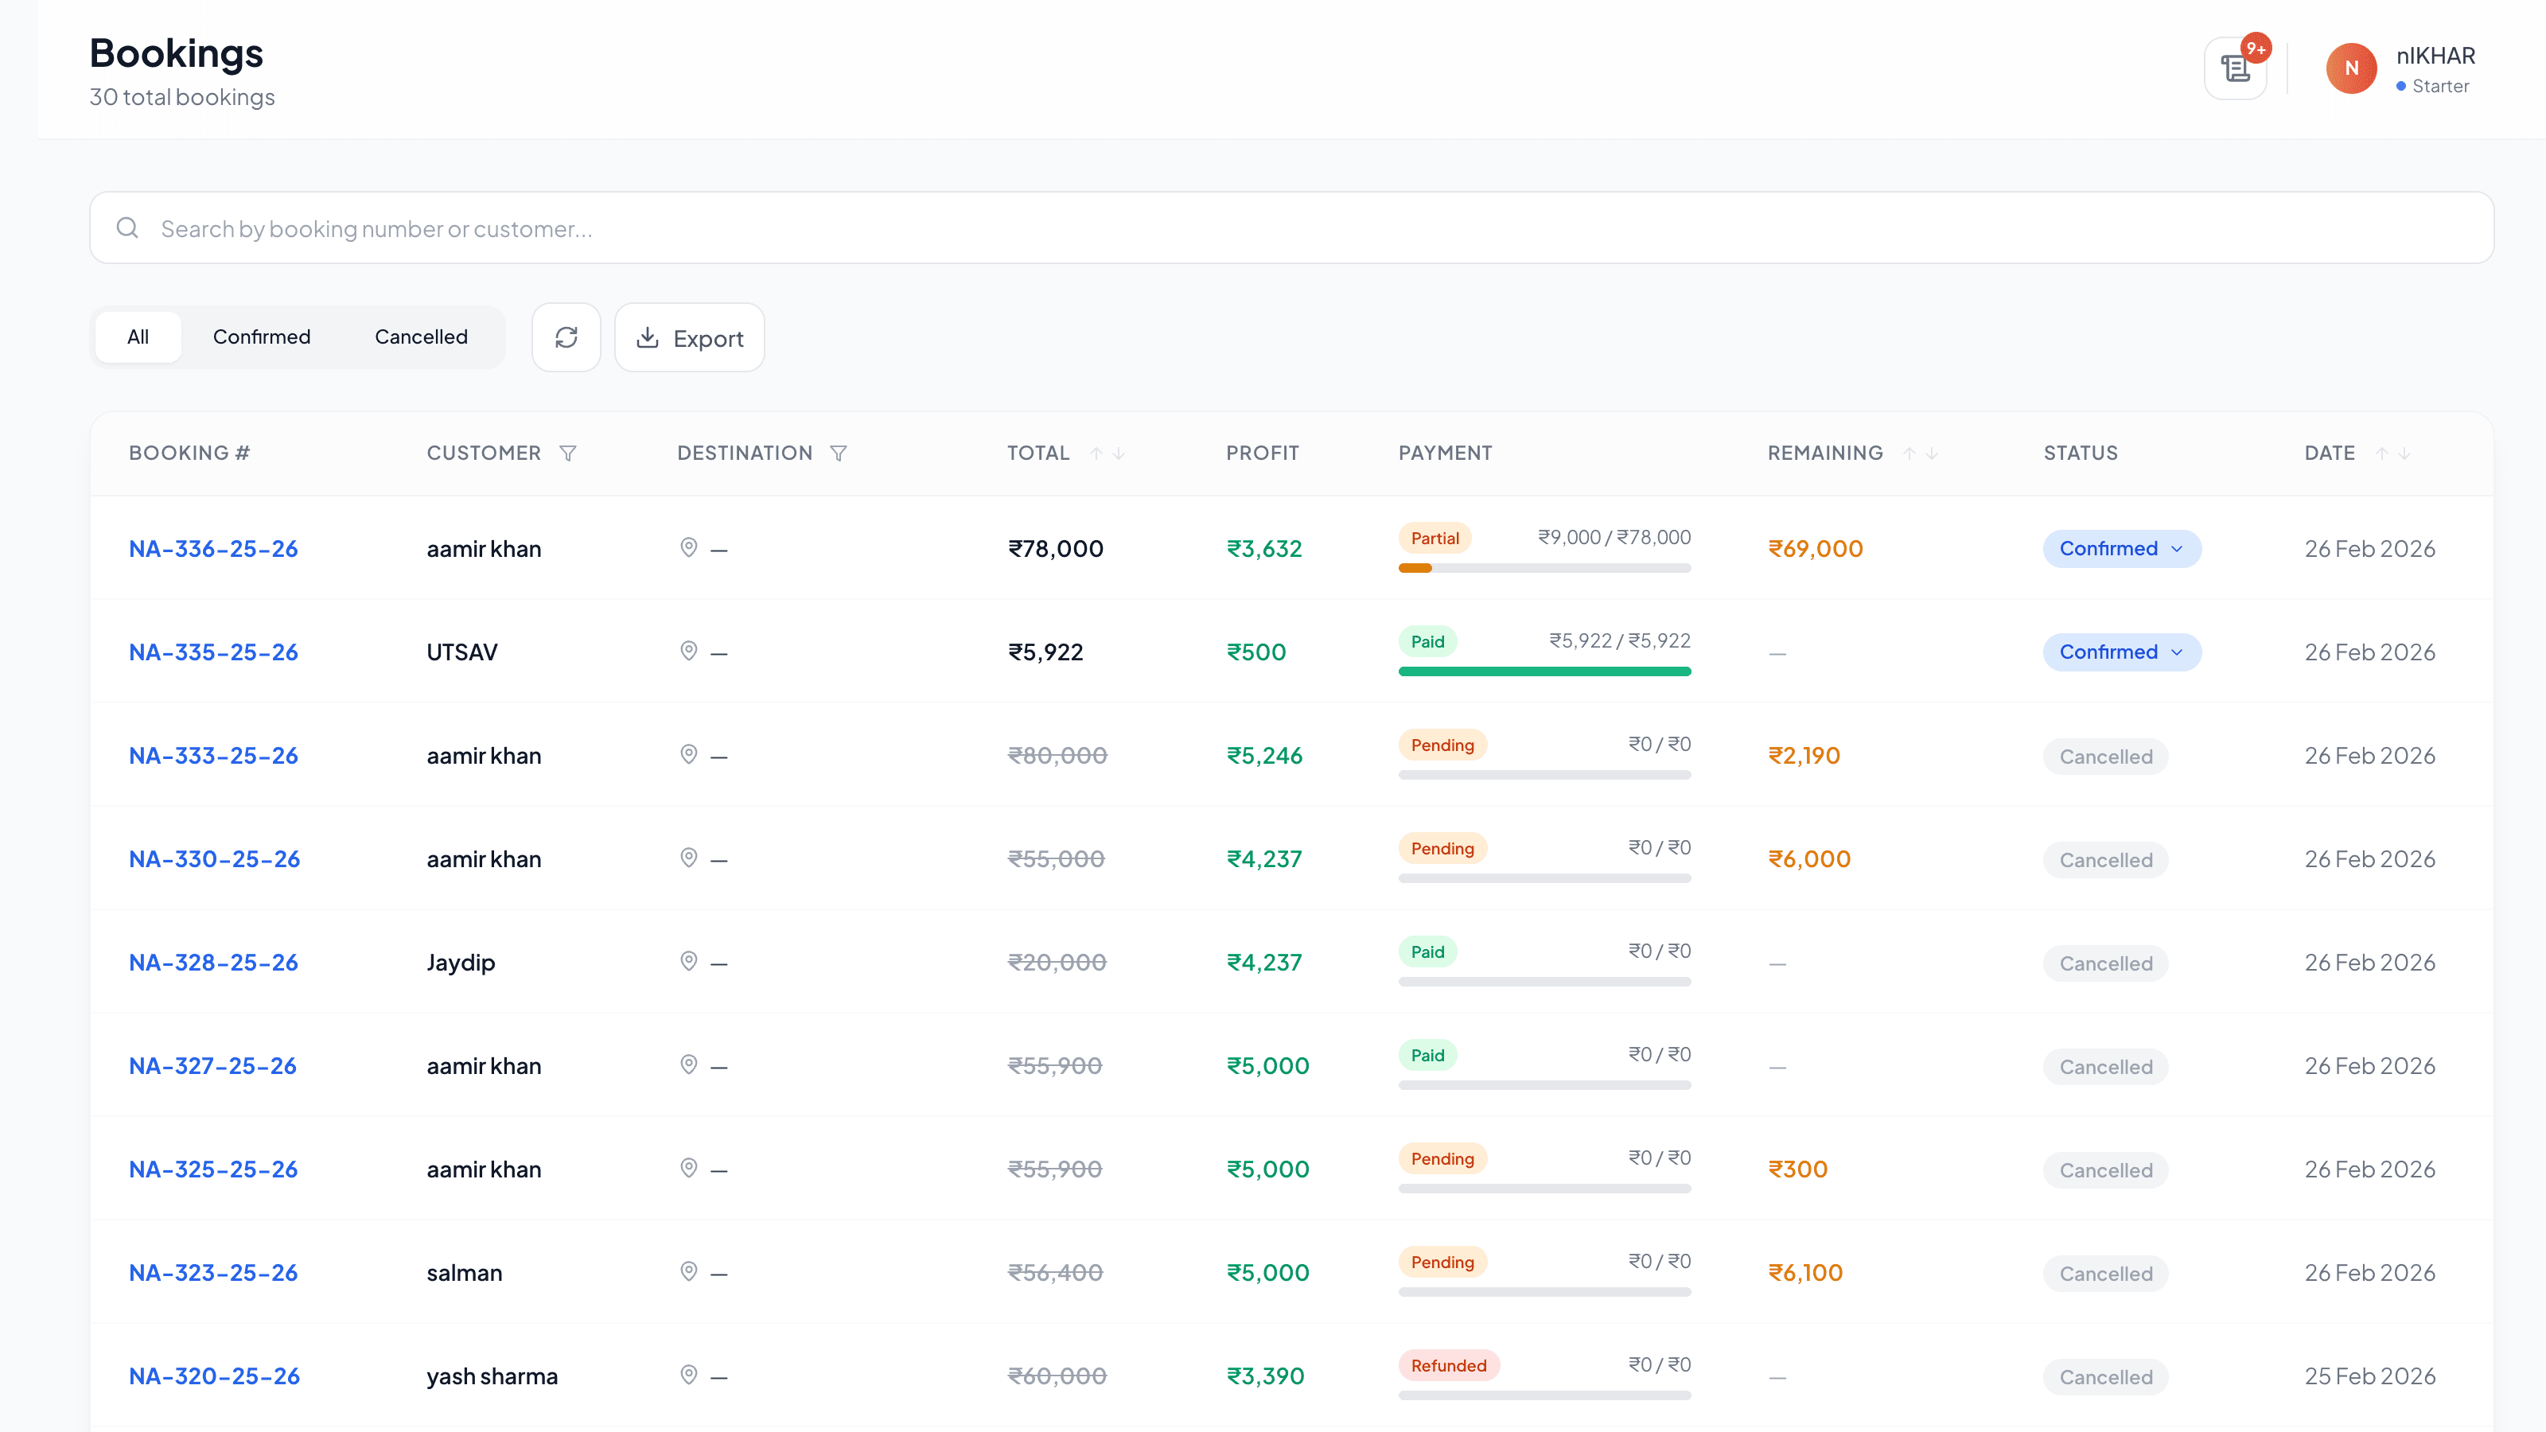Open status dropdown for NA-335-25-26

click(x=2121, y=652)
